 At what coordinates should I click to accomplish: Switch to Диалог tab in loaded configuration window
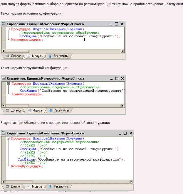coord(14,110)
